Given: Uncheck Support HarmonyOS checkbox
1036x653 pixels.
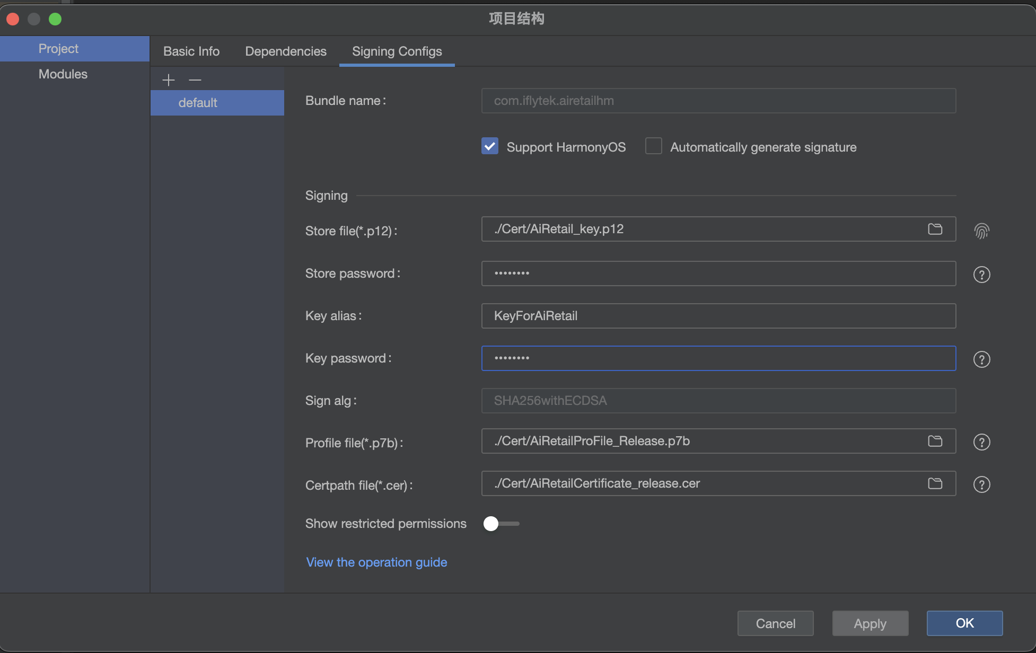Looking at the screenshot, I should 490,146.
